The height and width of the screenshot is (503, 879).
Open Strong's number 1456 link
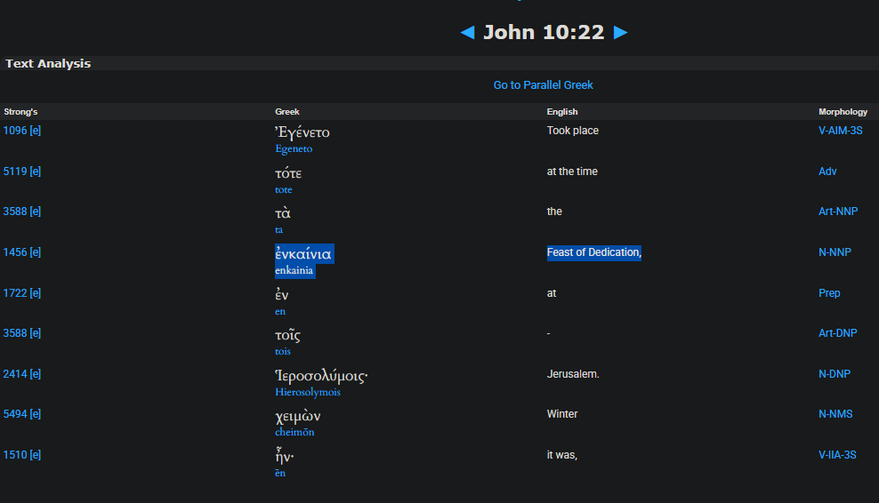(15, 252)
